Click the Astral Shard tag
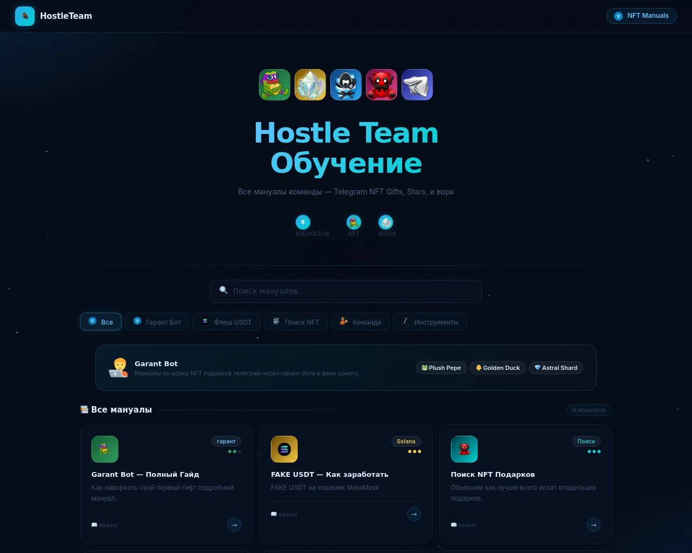Viewport: 692px width, 553px height. [x=556, y=368]
